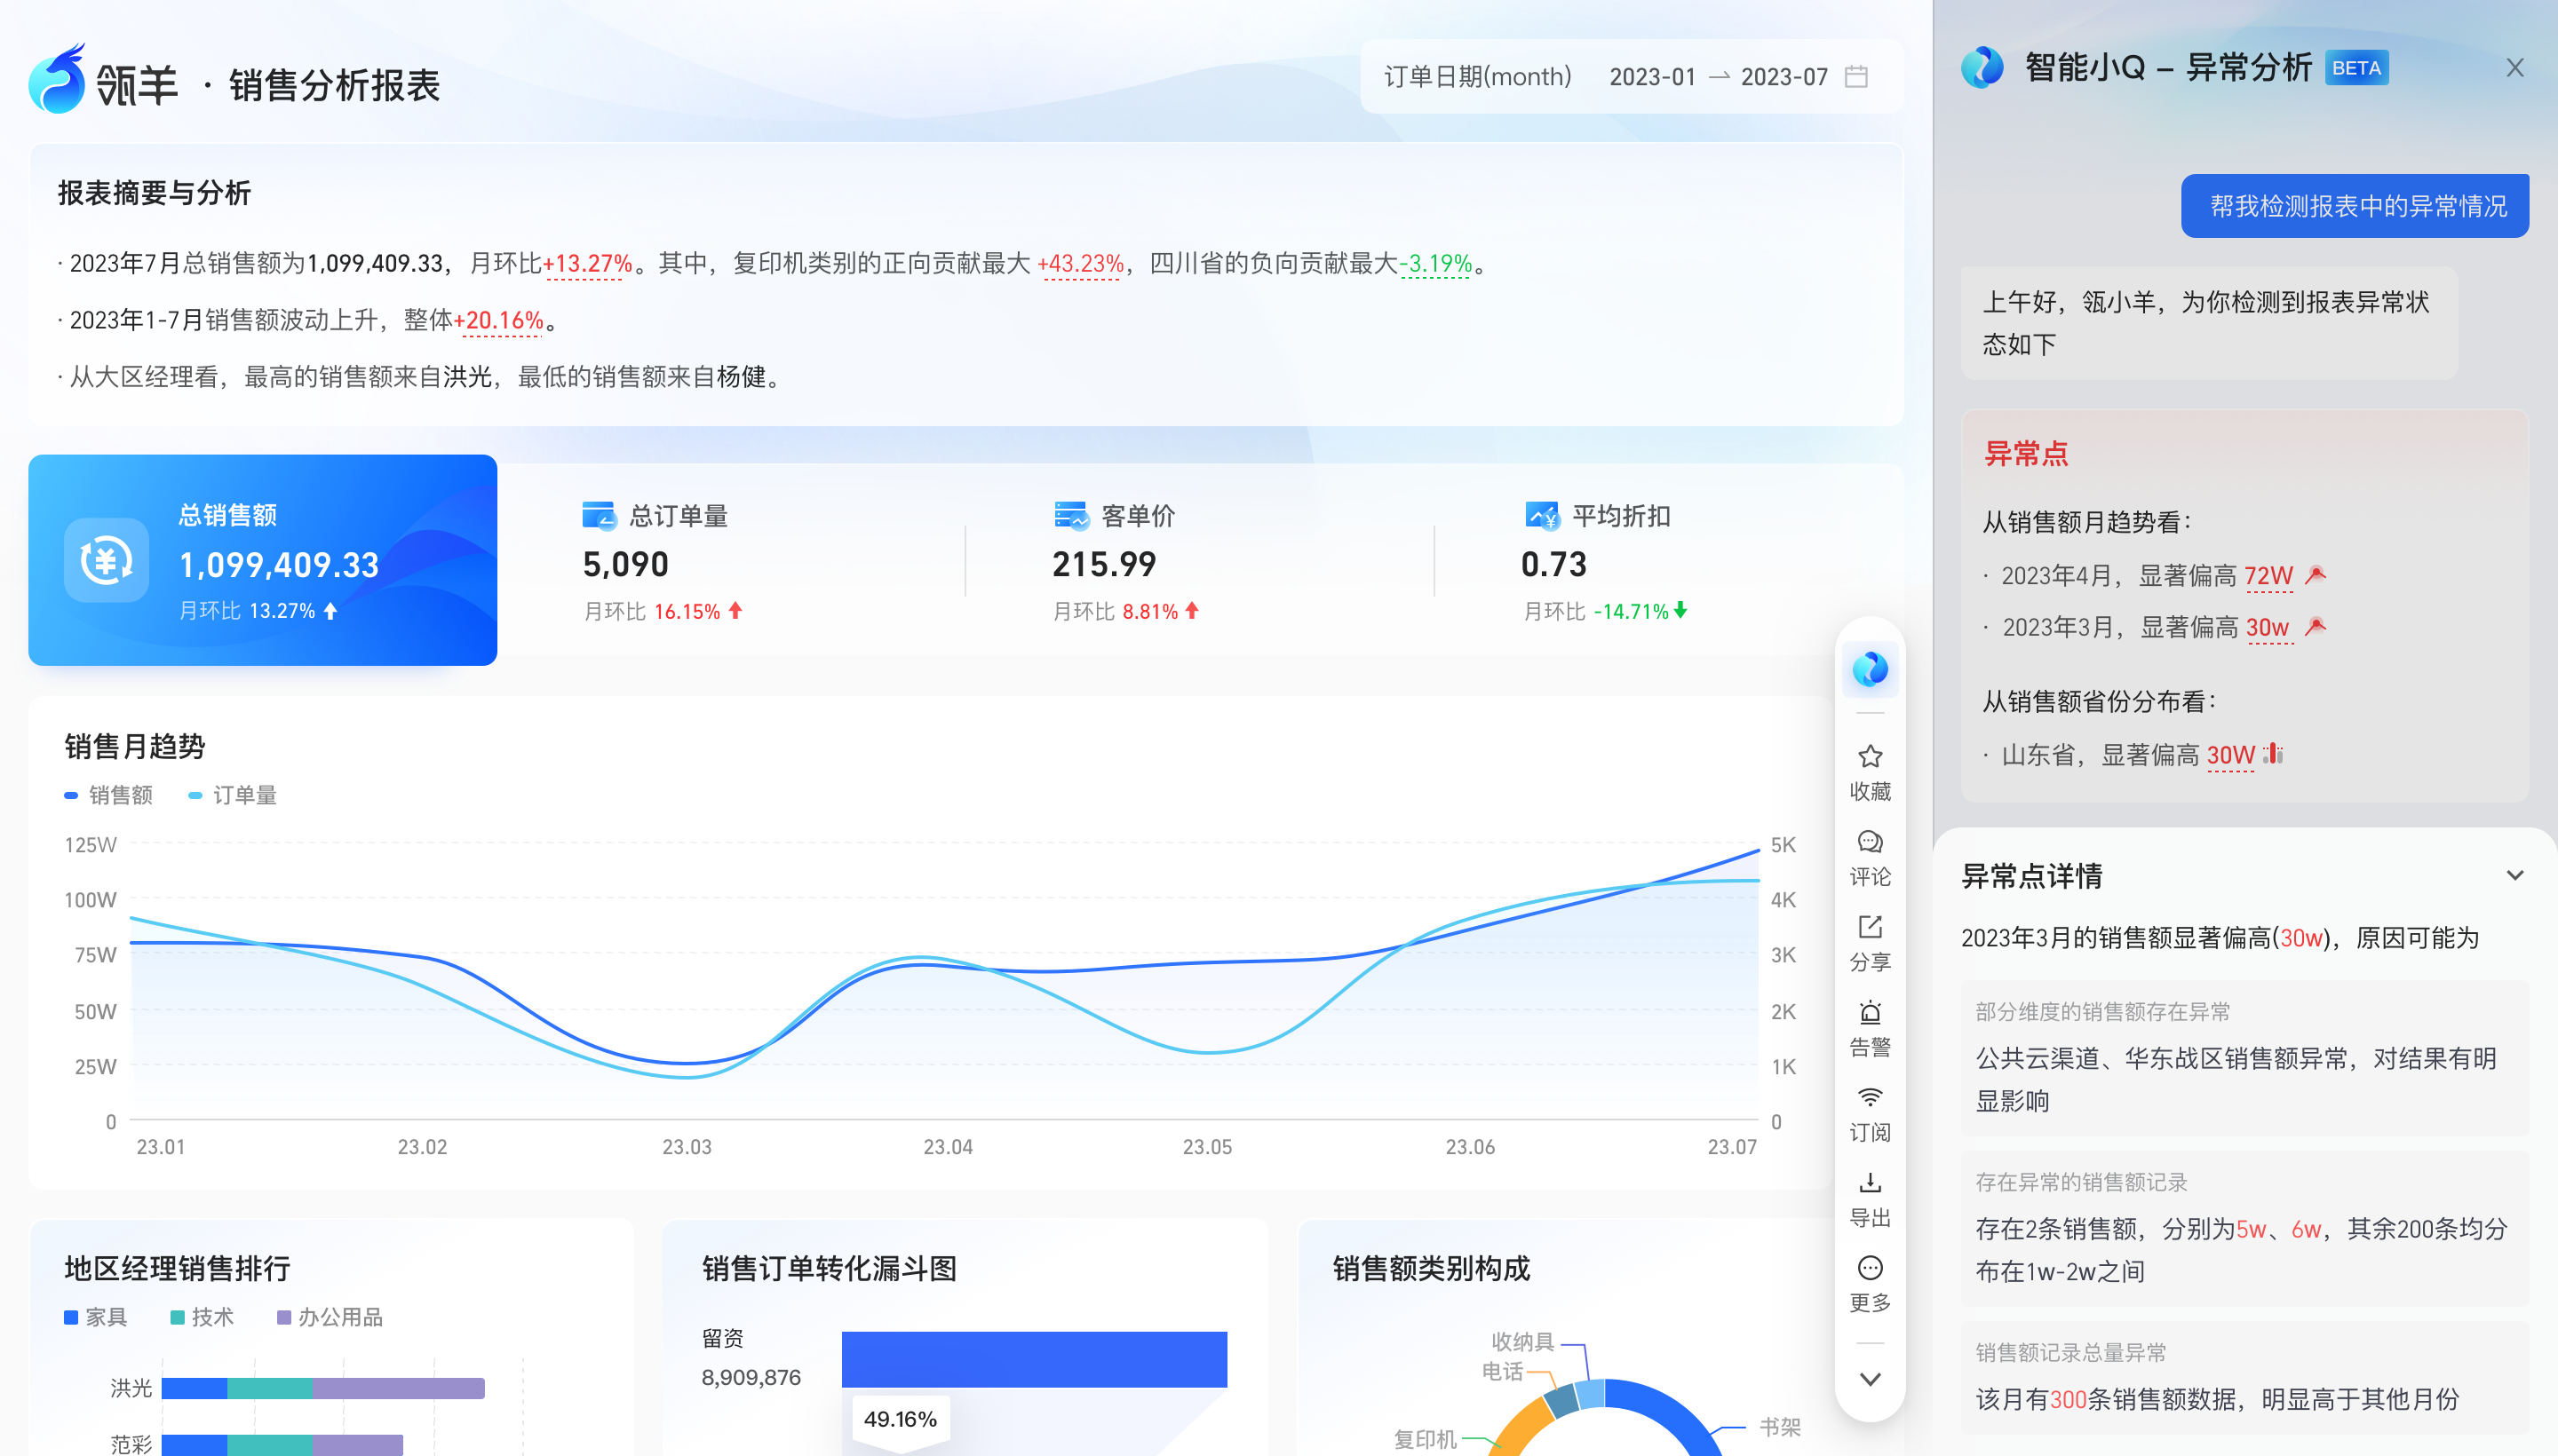Screen dimensions: 2558x1456
Task: Toggle the 办公用品 legend item
Action: pyautogui.click(x=330, y=1317)
